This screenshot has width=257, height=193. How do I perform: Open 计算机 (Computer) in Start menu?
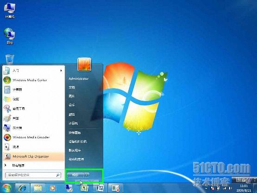[x=73, y=123]
